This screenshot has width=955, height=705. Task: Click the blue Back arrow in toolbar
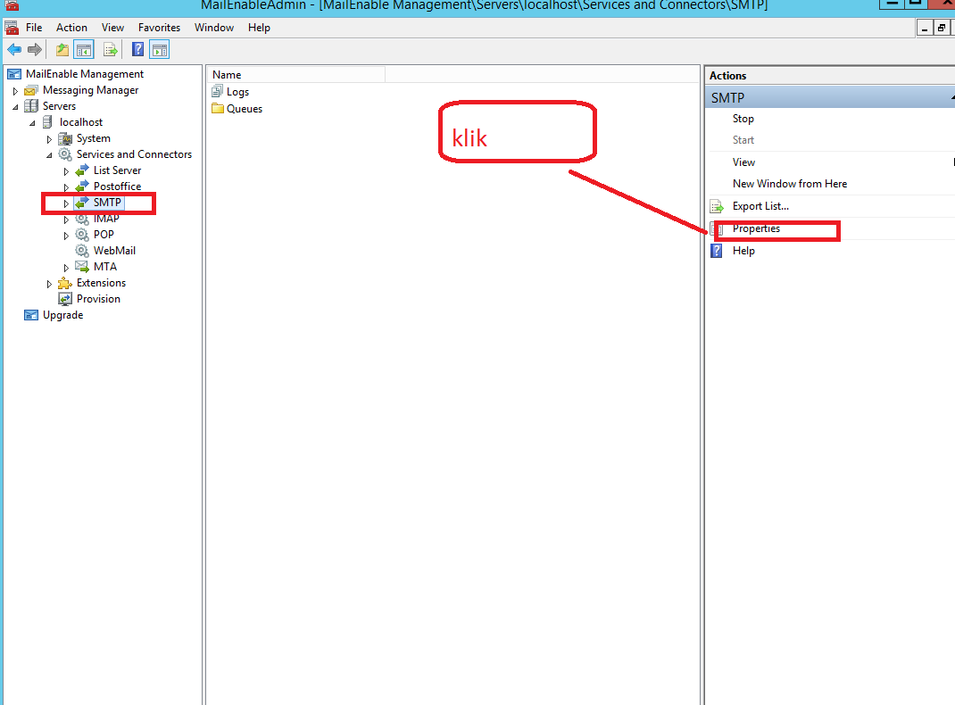14,49
